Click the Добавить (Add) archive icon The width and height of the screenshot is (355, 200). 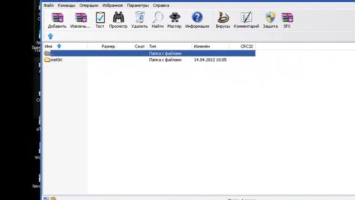point(57,18)
